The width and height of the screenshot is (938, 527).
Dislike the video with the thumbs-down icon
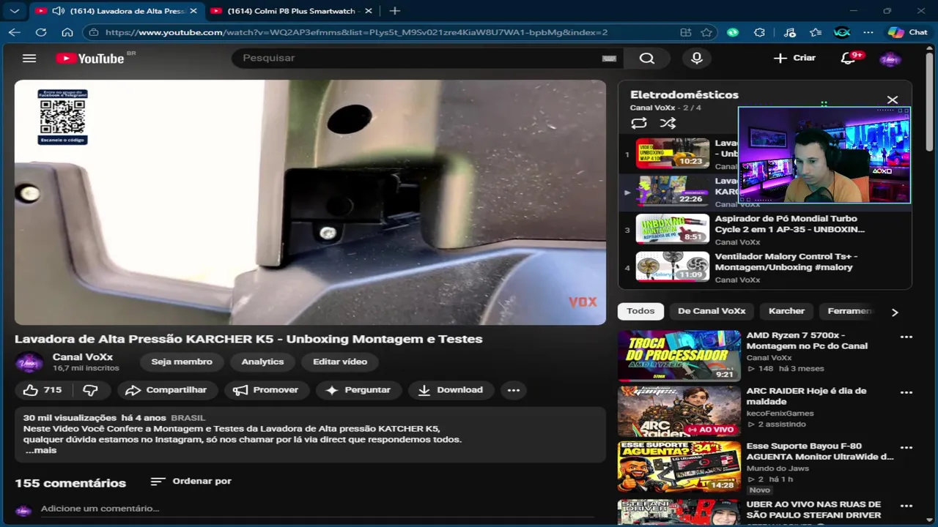point(90,390)
